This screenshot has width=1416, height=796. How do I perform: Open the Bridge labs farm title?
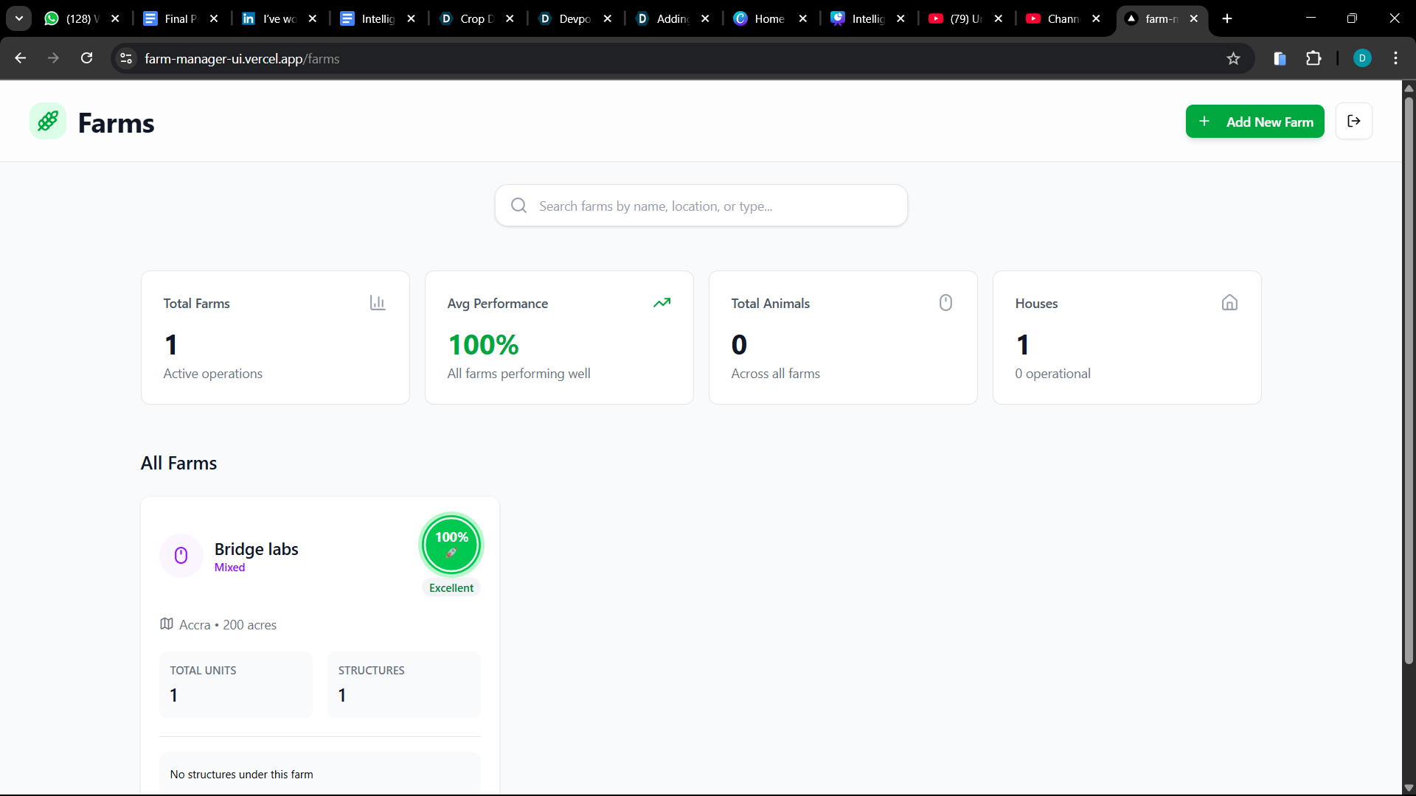256,549
